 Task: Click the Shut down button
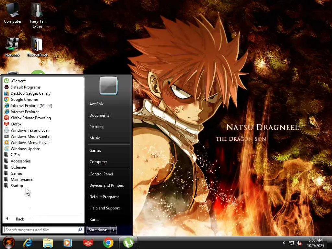point(99,230)
